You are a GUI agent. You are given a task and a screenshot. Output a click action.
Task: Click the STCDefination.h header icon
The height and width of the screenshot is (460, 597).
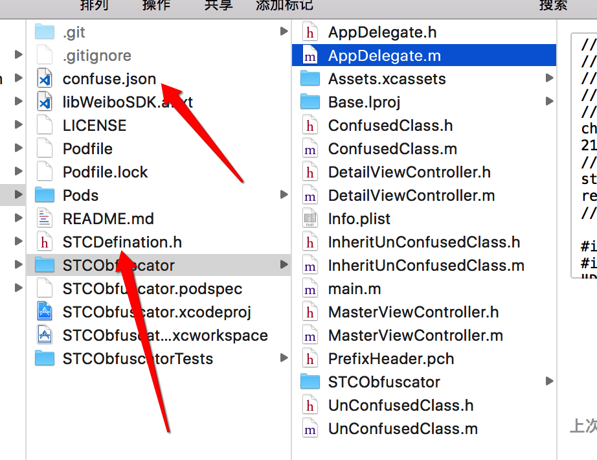(45, 242)
